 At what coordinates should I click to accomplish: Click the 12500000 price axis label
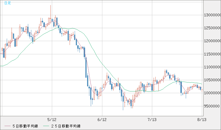[x=213, y=28]
